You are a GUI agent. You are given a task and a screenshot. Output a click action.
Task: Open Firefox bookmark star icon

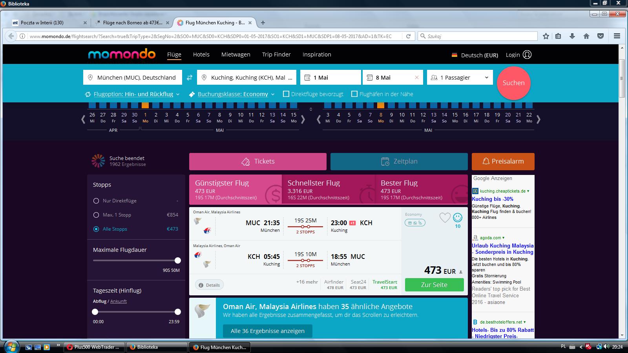coord(546,36)
